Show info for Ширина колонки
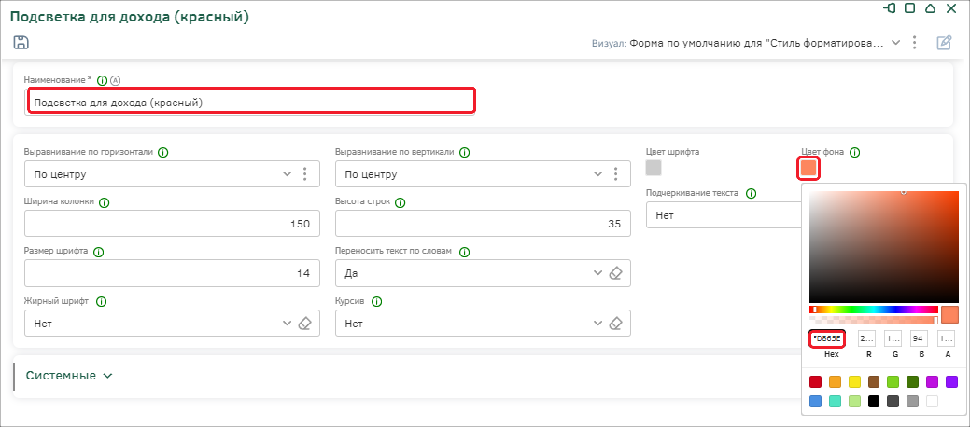 [x=105, y=203]
